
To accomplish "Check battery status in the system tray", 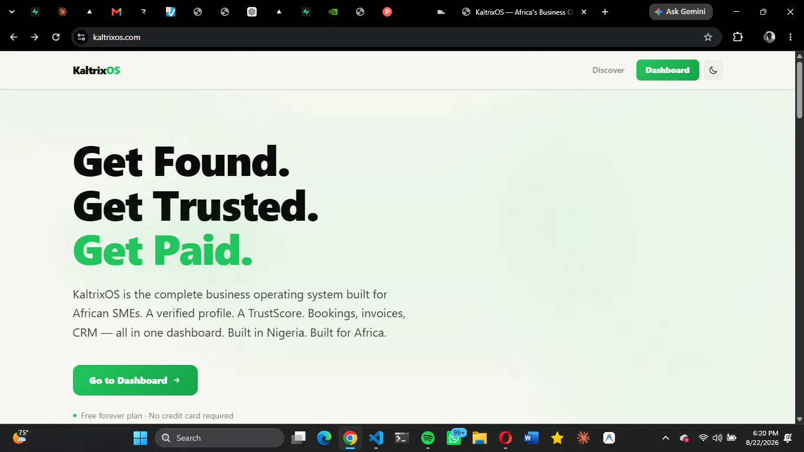I will click(x=732, y=438).
